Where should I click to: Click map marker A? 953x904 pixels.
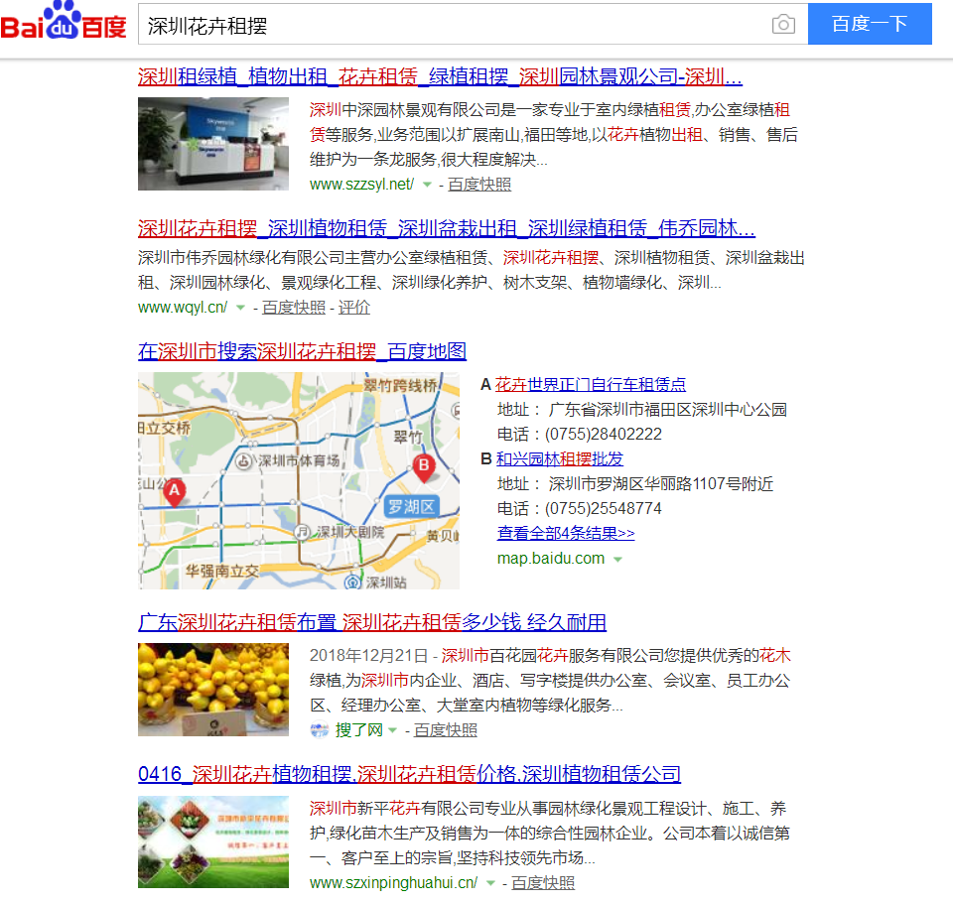click(175, 493)
